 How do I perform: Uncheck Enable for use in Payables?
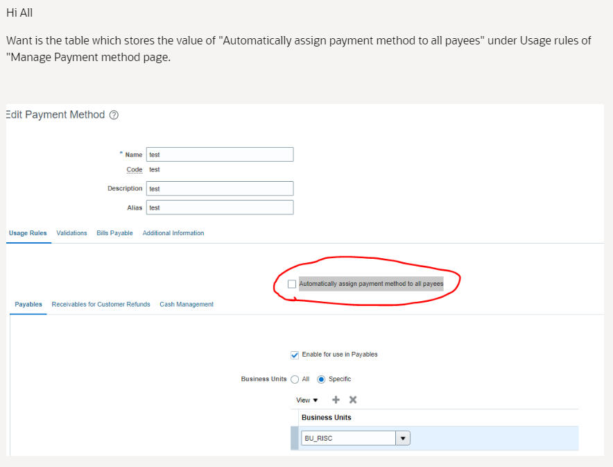tap(295, 355)
